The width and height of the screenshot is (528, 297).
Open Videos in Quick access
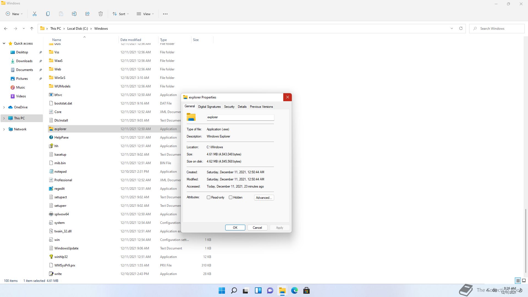click(x=21, y=96)
